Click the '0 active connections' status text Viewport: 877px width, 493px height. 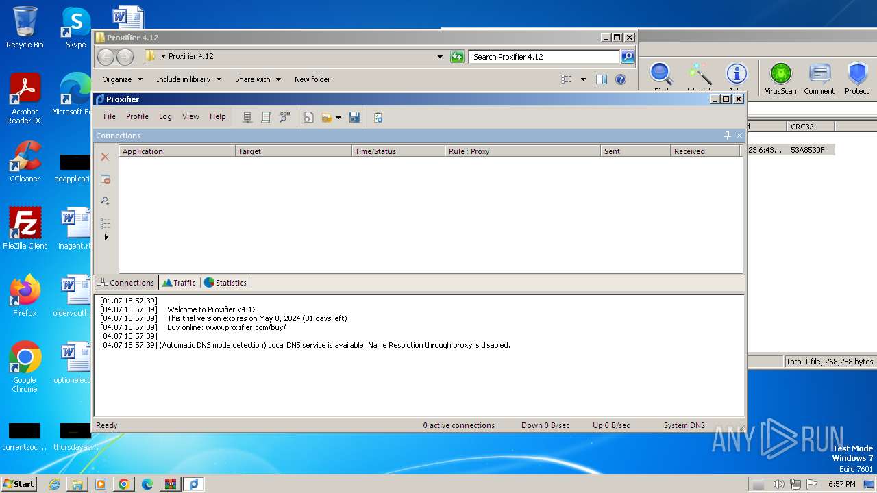(x=458, y=425)
